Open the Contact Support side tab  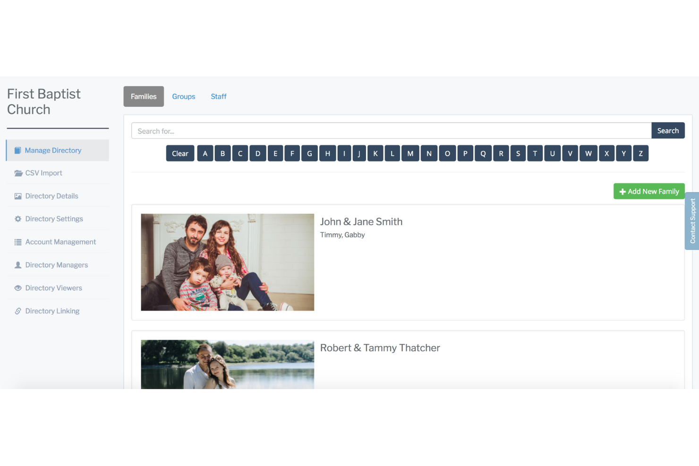692,220
